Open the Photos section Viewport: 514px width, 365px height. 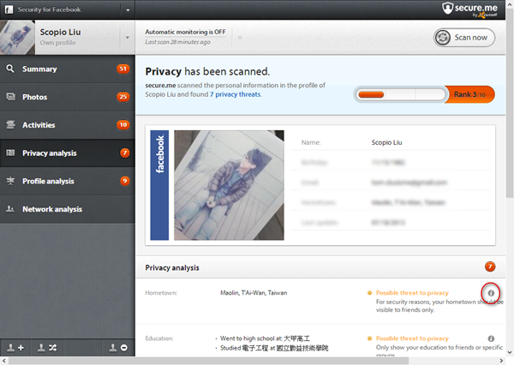(67, 97)
